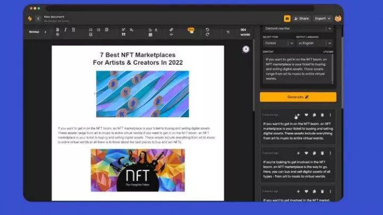Open the Export dropdown menu
The width and height of the screenshot is (383, 215).
click(x=322, y=19)
